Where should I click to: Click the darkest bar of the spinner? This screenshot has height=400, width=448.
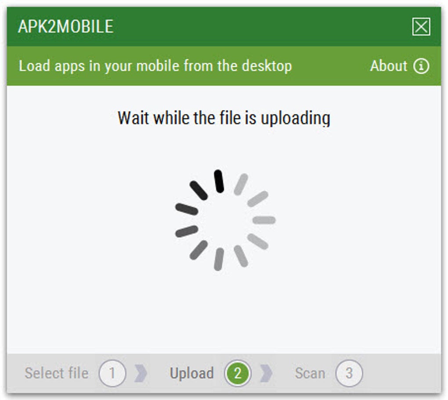click(219, 181)
